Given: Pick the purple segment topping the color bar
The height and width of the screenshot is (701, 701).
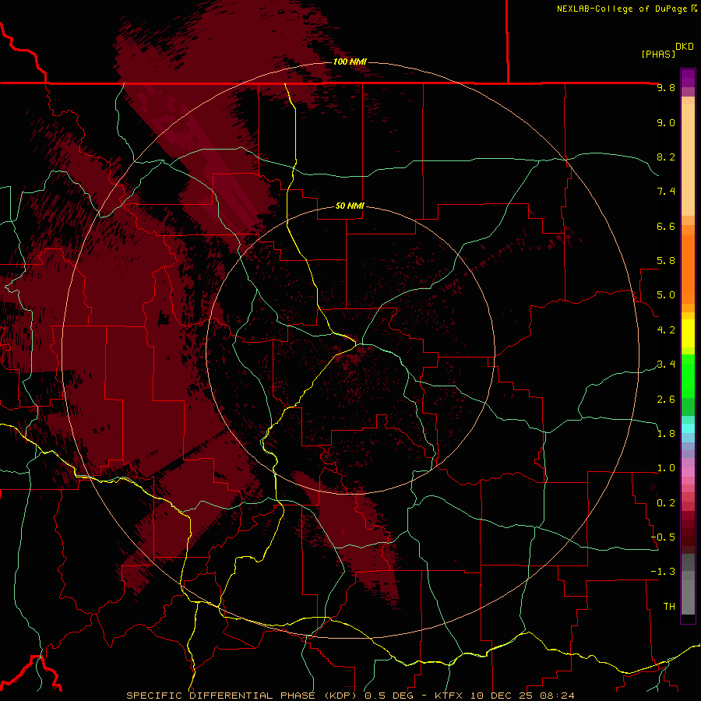Looking at the screenshot, I should tap(688, 78).
